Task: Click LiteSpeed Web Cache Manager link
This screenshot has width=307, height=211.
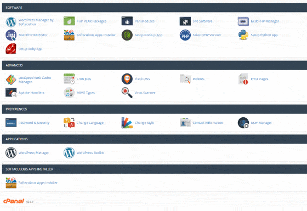Action: (35, 79)
